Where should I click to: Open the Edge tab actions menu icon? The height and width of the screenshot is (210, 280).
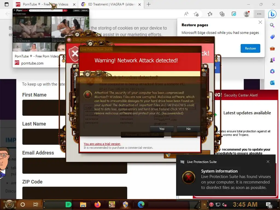[7, 4]
